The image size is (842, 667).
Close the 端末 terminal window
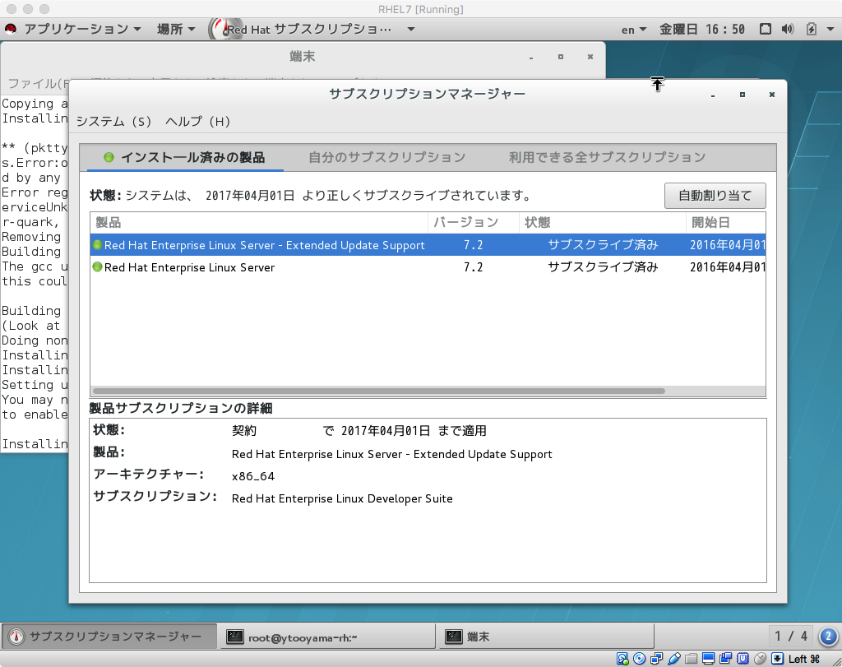[590, 57]
